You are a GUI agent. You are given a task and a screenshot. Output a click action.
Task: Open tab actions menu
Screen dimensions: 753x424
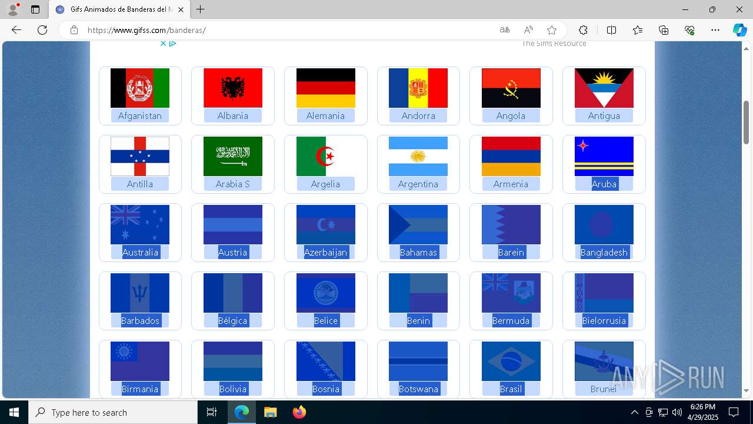(x=35, y=9)
